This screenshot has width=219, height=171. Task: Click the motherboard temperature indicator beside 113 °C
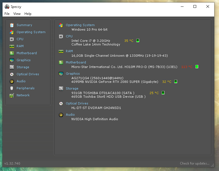point(197,67)
